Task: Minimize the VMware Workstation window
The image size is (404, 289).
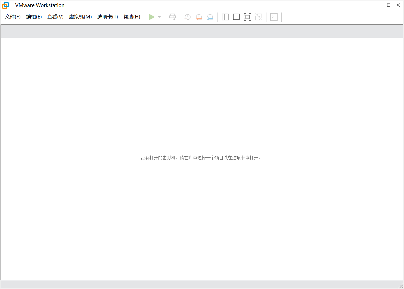Action: 379,5
